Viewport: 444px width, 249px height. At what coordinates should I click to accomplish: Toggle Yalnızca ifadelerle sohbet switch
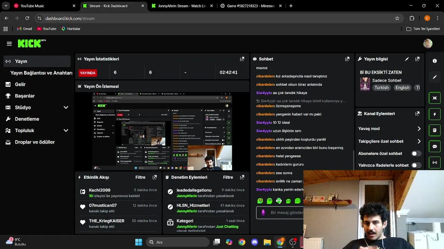(416, 165)
